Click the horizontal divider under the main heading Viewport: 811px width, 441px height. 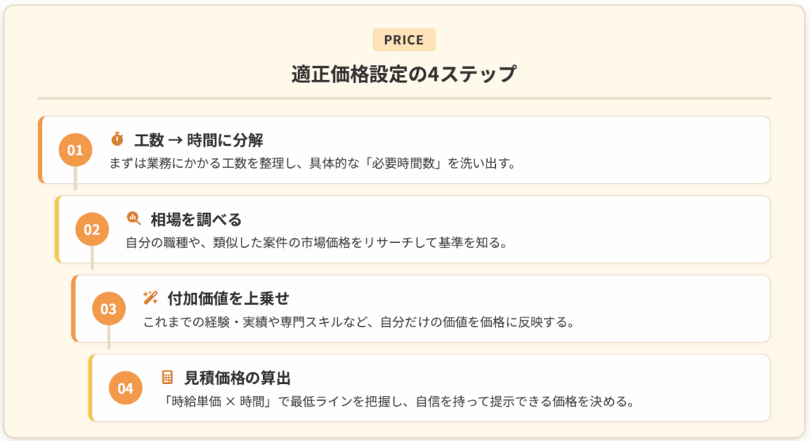[x=404, y=98]
